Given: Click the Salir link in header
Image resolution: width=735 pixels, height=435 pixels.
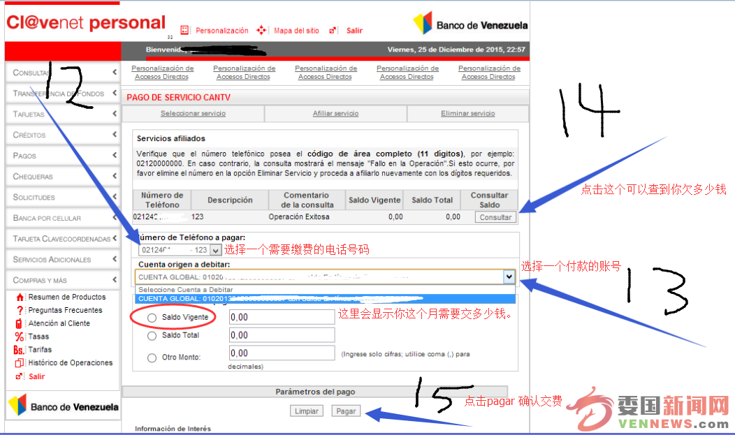Looking at the screenshot, I should coord(354,31).
